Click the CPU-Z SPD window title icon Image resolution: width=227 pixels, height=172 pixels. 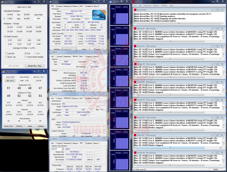pos(51,139)
